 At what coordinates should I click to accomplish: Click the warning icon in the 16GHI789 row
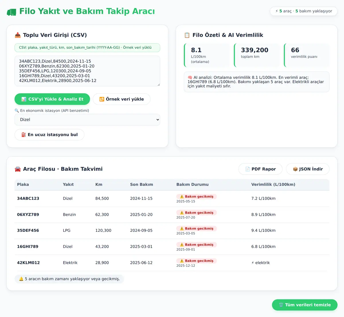(182, 245)
